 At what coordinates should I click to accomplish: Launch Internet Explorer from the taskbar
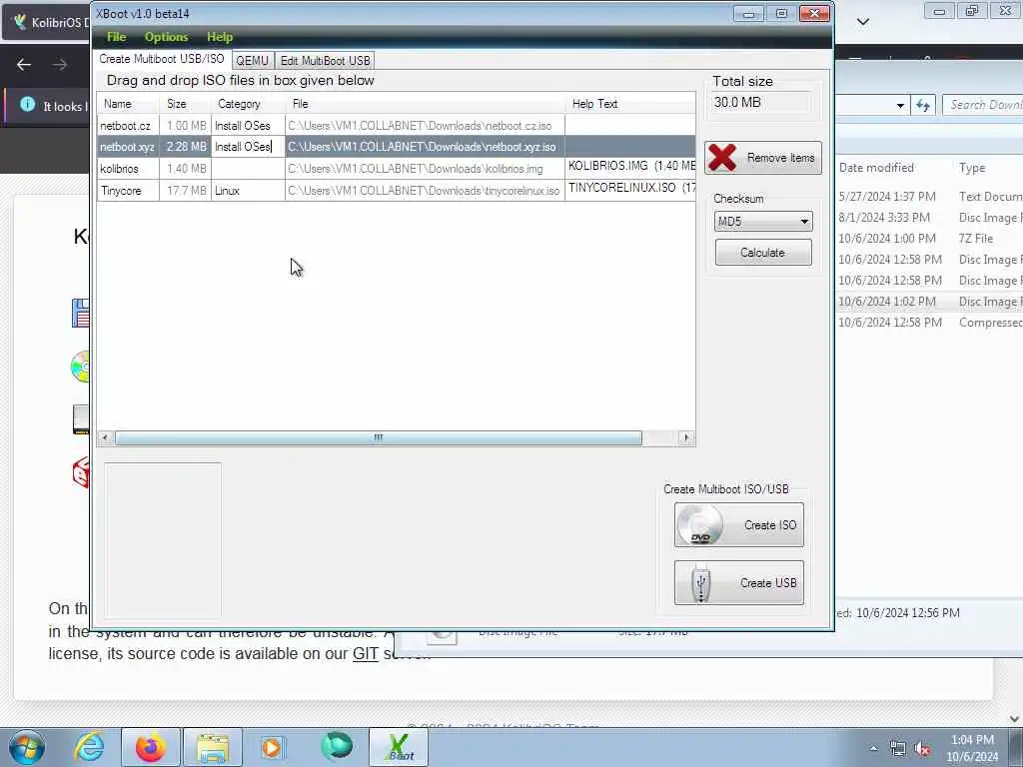[89, 747]
